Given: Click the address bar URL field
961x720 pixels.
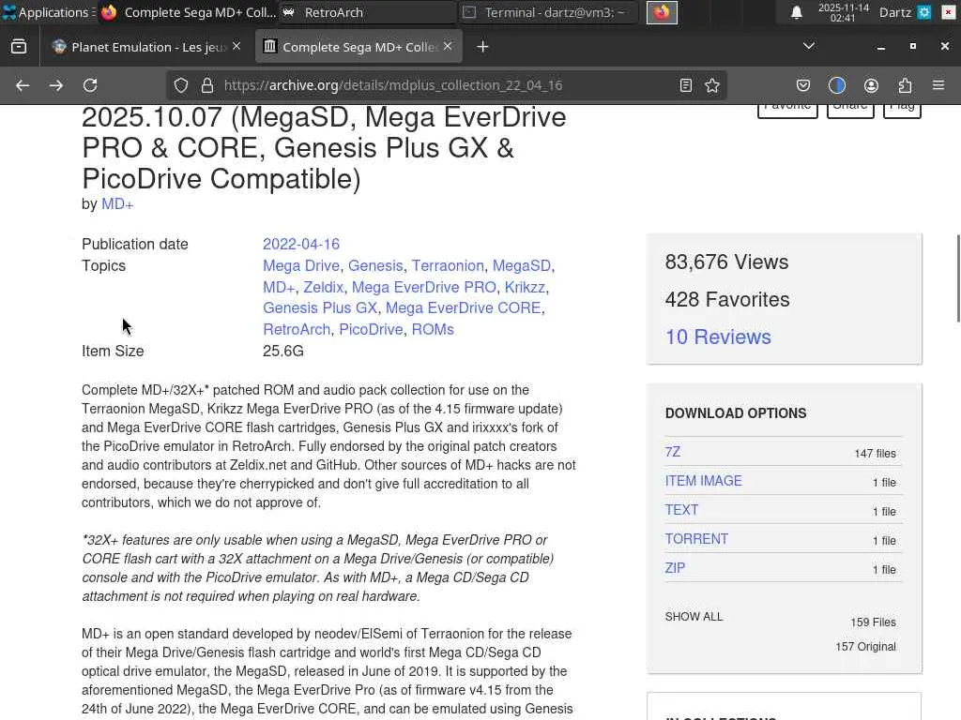Looking at the screenshot, I should pyautogui.click(x=448, y=85).
